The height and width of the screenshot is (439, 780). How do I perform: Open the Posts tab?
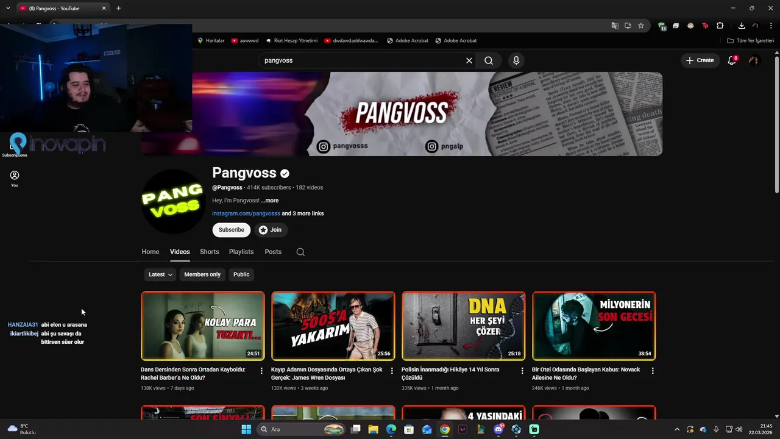click(x=273, y=252)
